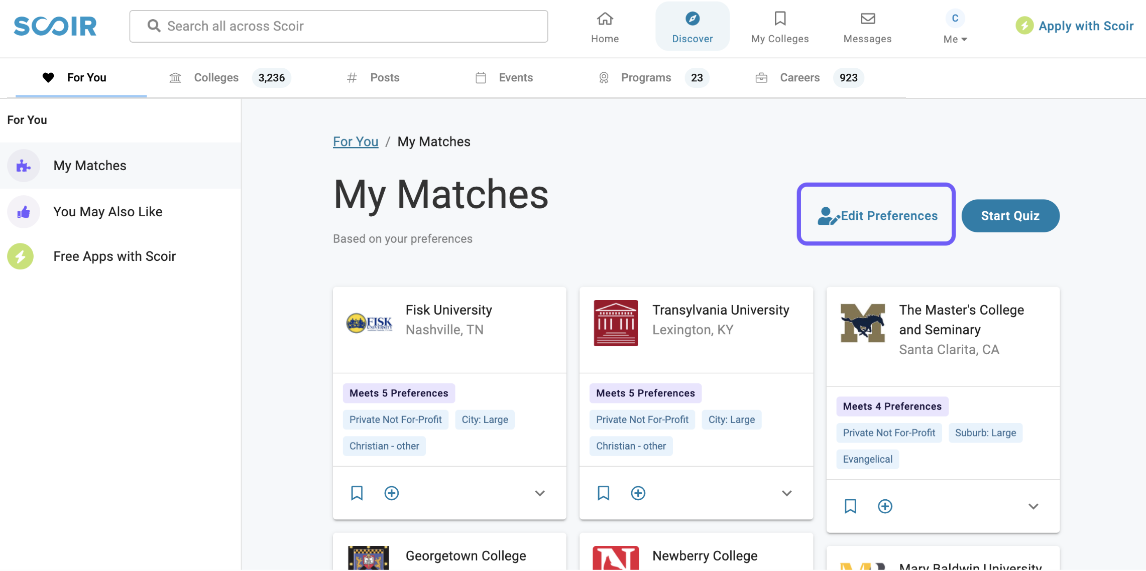Click the Suburb: Large tag

coord(985,433)
